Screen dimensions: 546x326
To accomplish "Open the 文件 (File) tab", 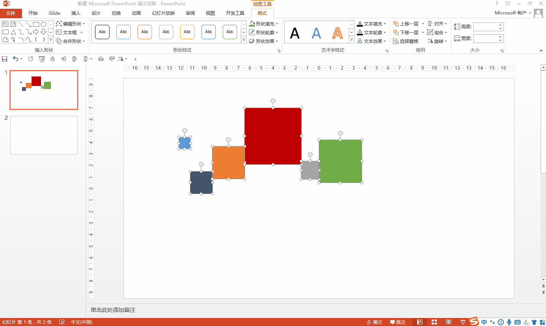I will click(11, 13).
